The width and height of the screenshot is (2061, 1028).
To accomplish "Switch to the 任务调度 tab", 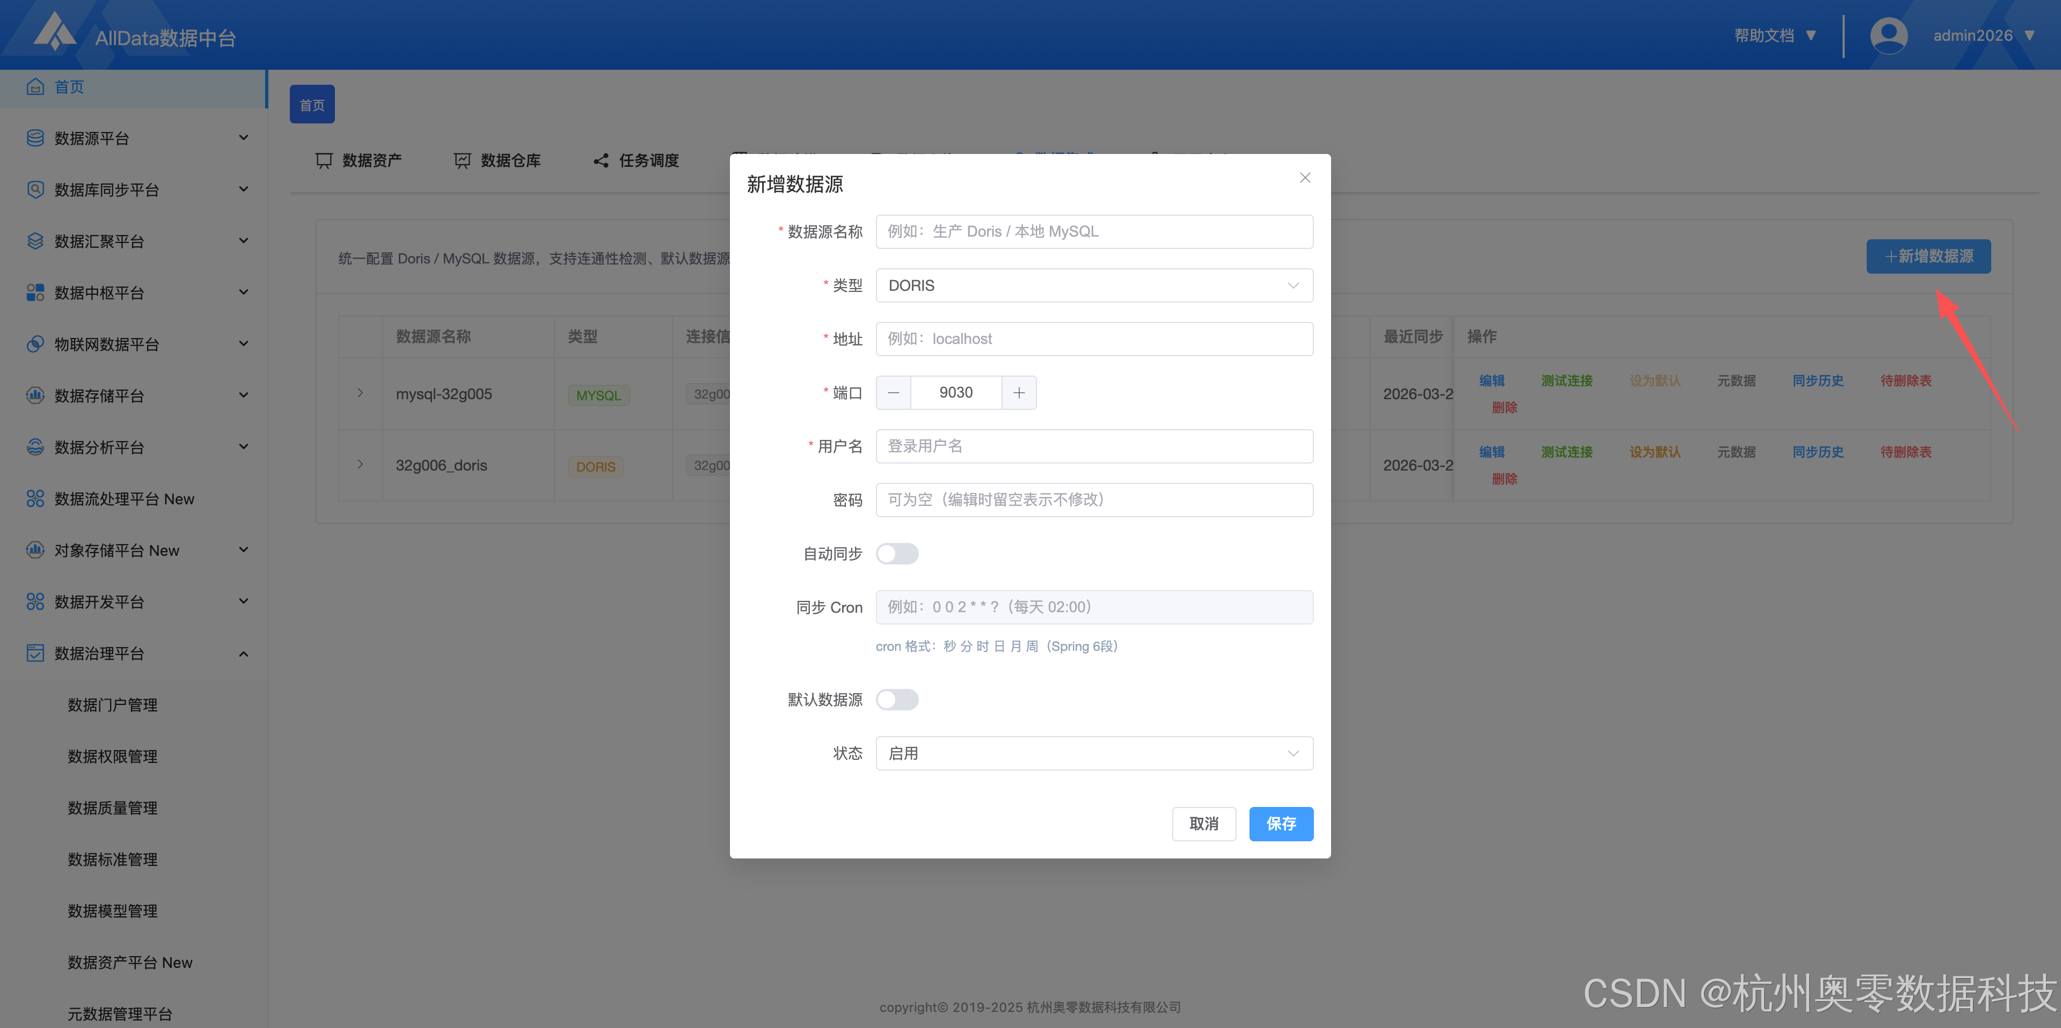I will pos(636,161).
